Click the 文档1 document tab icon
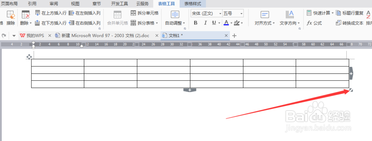 tap(164, 36)
